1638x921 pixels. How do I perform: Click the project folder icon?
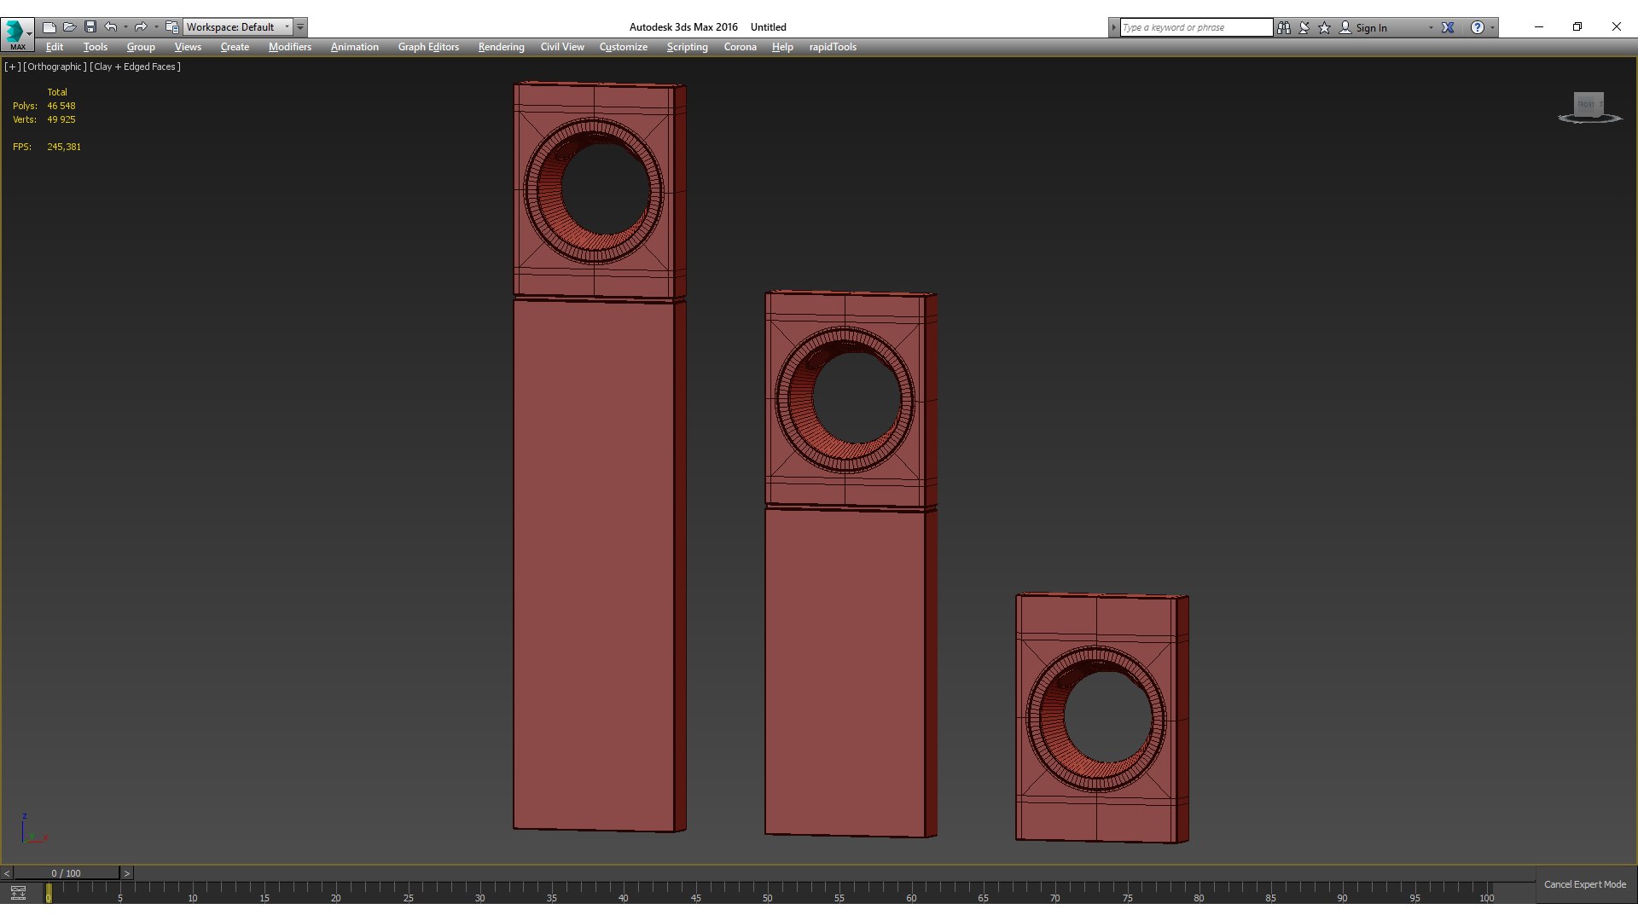pyautogui.click(x=172, y=27)
